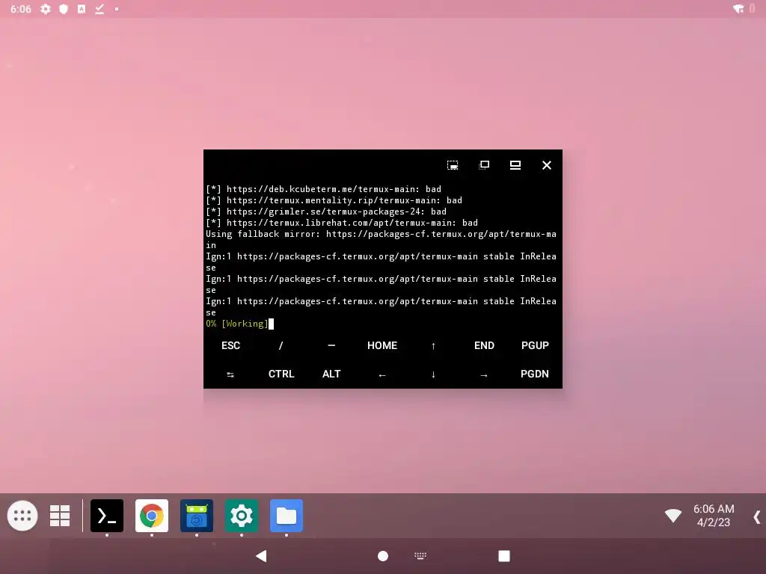Click the checkmark download icon in status bar
The width and height of the screenshot is (766, 574).
(x=99, y=9)
